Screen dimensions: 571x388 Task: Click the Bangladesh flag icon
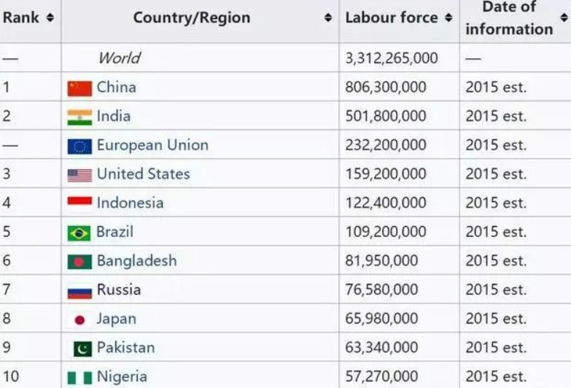[79, 262]
